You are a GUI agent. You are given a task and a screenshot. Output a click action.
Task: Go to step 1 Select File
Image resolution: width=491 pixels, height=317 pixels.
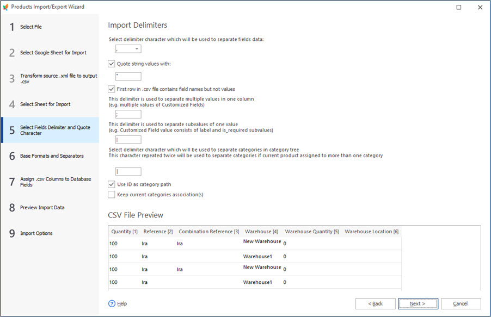(x=50, y=27)
